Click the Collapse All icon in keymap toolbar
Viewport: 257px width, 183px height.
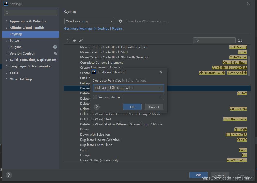tap(74, 40)
